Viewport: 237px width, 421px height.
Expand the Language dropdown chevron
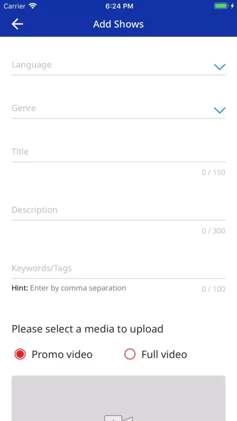(220, 67)
